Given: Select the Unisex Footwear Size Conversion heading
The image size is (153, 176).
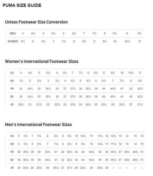Looking at the screenshot, I should click(x=36, y=22).
